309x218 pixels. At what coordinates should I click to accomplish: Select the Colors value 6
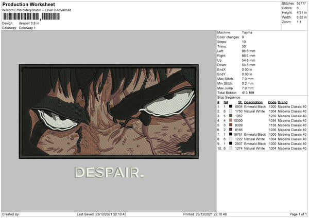[298, 8]
